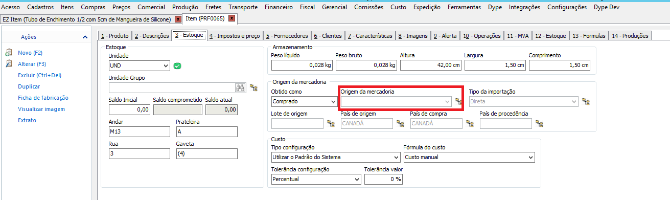
Task: Click the Comprimento field
Action: [x=559, y=65]
